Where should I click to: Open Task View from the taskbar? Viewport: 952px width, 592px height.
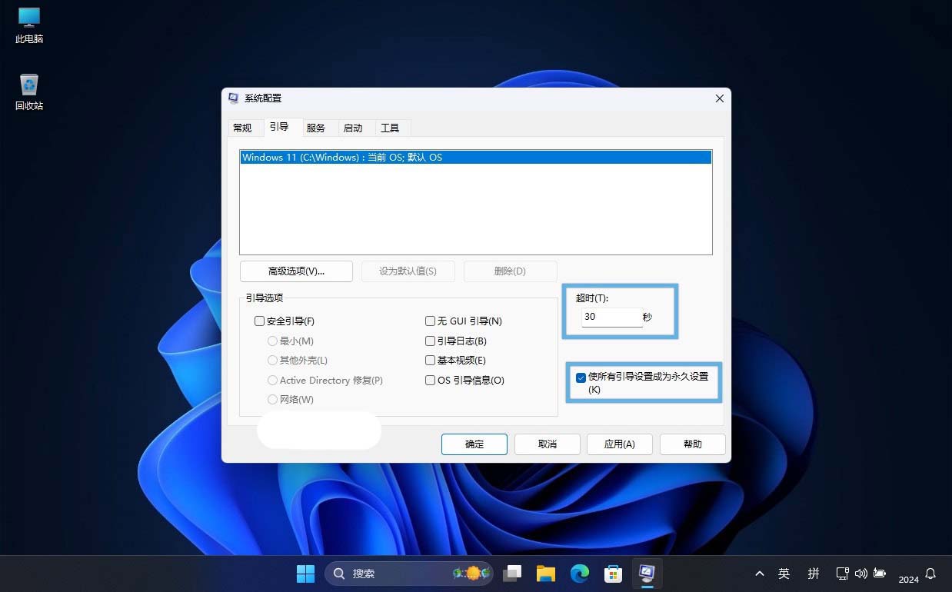tap(512, 574)
